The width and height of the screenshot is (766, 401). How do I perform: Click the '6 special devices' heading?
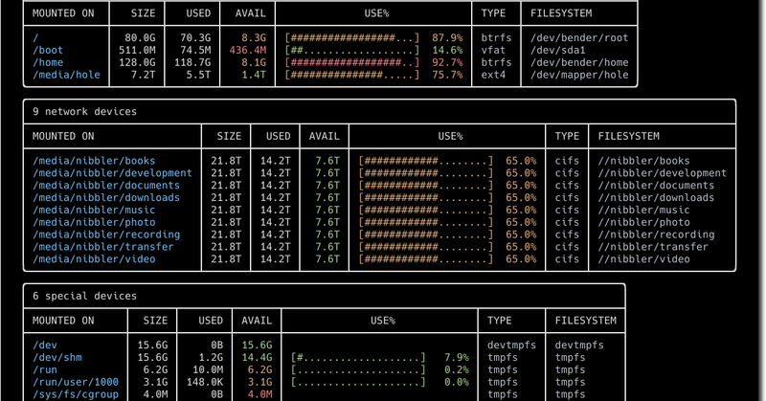point(84,296)
